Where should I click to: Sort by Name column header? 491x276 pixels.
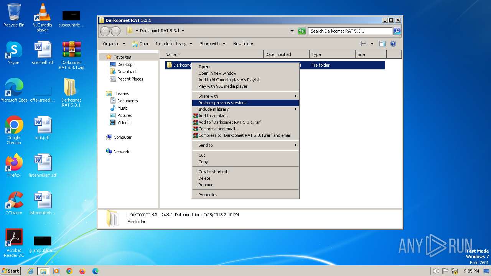click(x=212, y=54)
